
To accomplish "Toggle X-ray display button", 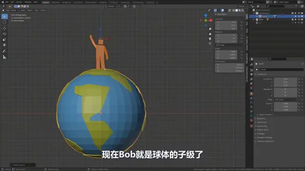I will pyautogui.click(x=230, y=10).
